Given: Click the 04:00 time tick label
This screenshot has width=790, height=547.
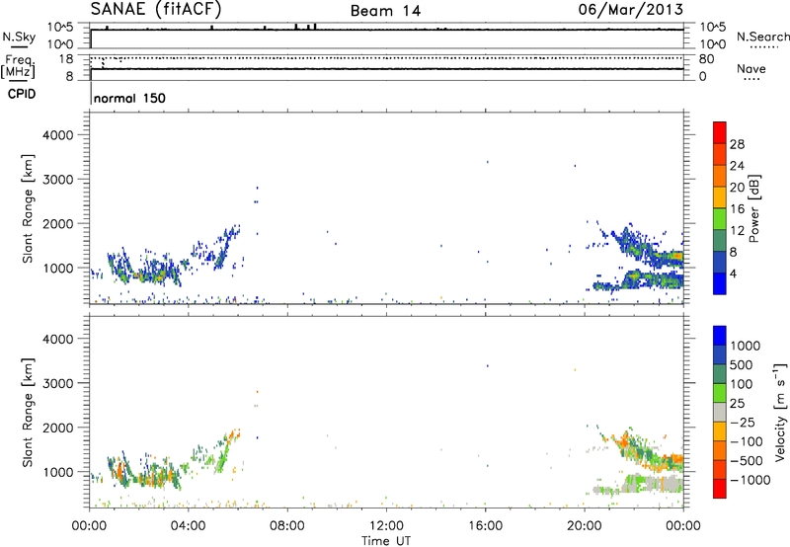Looking at the screenshot, I should pyautogui.click(x=189, y=526).
